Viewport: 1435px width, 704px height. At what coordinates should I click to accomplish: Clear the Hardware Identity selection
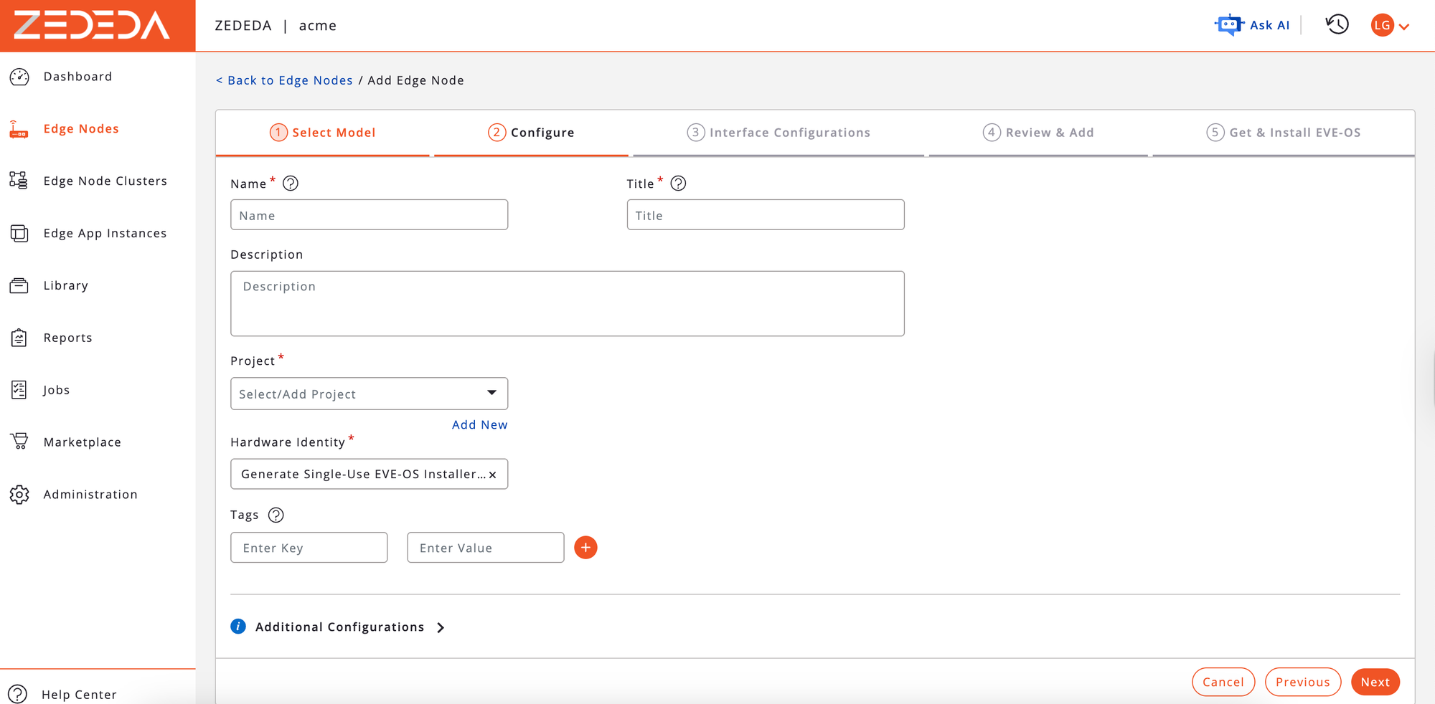pos(493,475)
